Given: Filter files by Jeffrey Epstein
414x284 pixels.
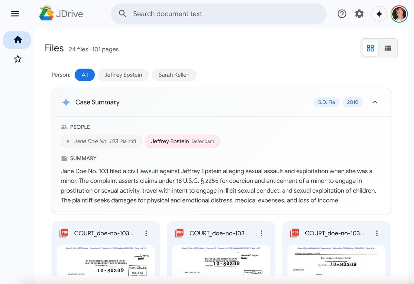Looking at the screenshot, I should click(x=123, y=75).
